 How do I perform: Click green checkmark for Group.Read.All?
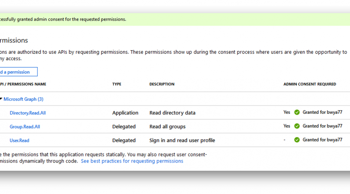(297, 126)
